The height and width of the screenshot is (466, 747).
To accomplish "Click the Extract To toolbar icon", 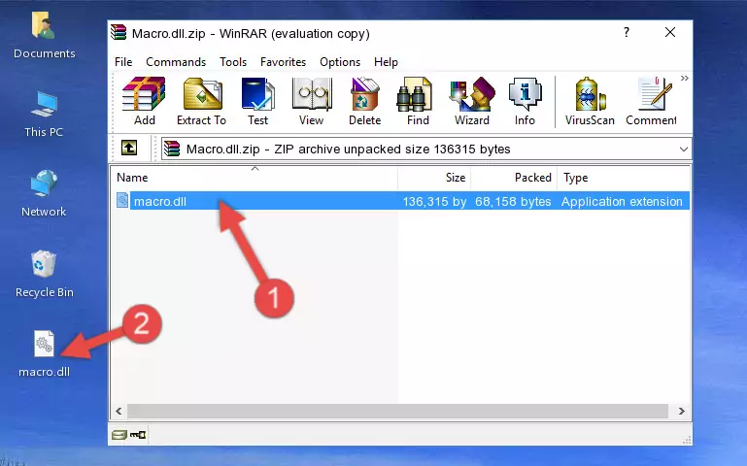I will 201,101.
